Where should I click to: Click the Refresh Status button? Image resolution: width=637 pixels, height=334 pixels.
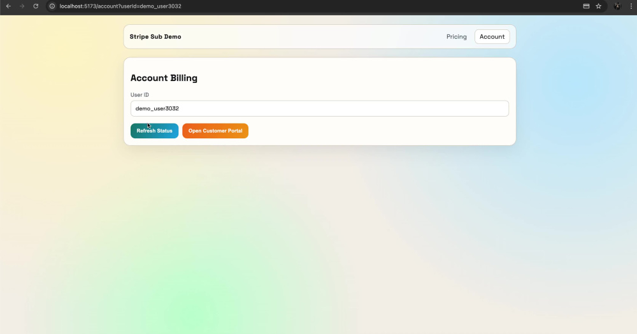point(154,131)
